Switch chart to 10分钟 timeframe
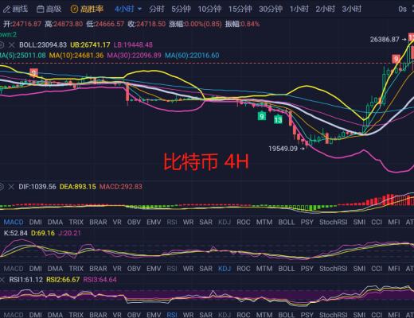The image size is (414, 318). pos(209,10)
